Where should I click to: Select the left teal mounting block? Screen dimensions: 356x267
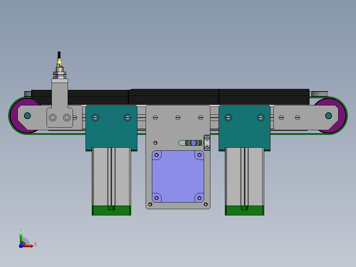(112, 128)
